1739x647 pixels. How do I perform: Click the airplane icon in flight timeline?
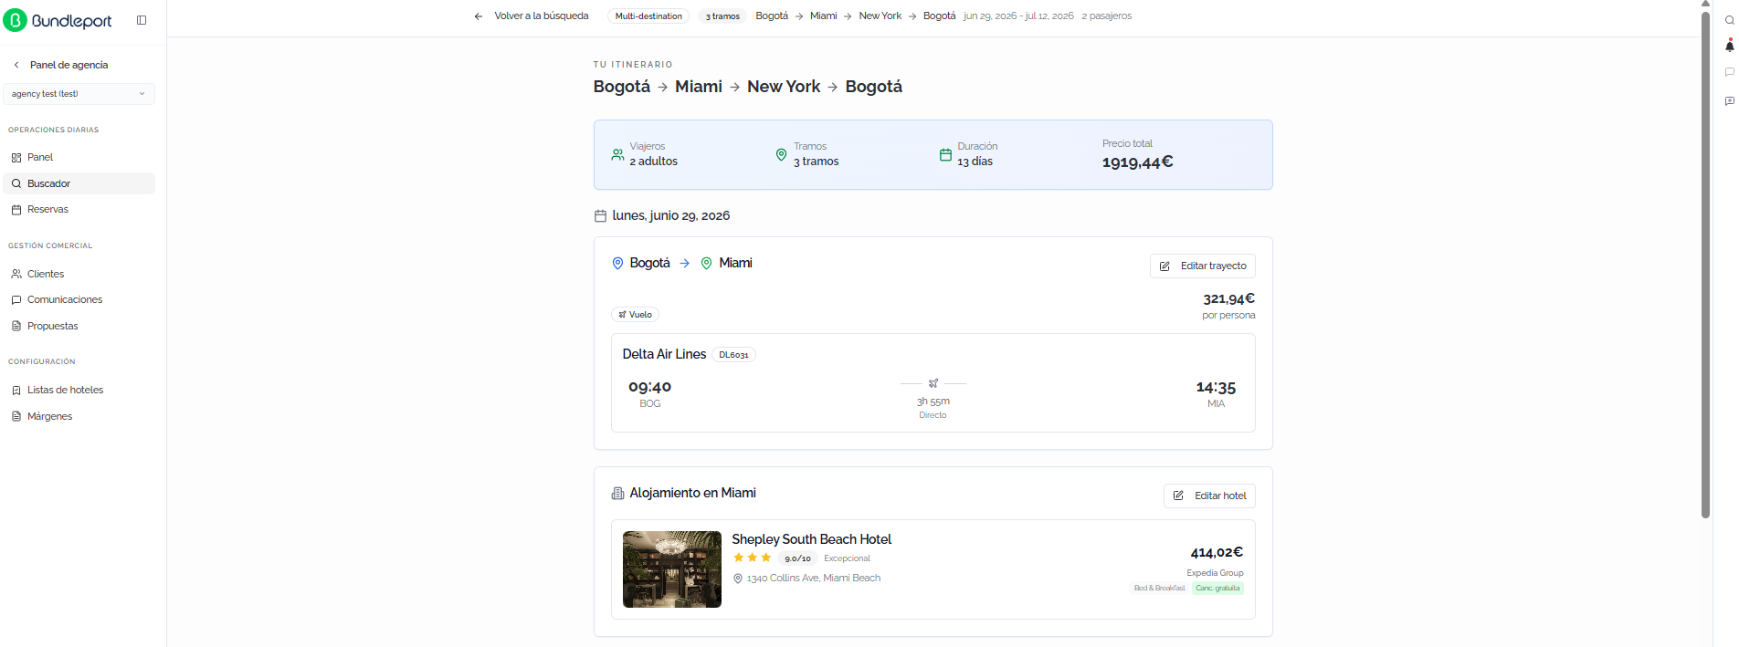(933, 383)
